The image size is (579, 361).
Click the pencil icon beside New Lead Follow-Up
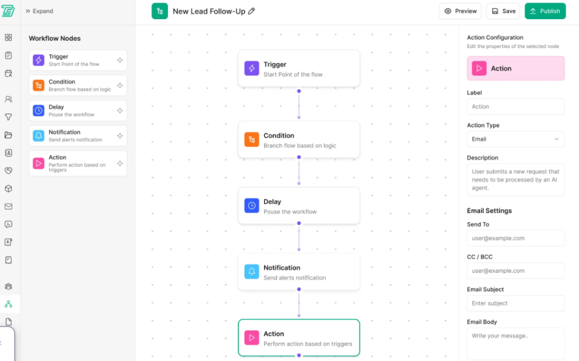point(252,11)
